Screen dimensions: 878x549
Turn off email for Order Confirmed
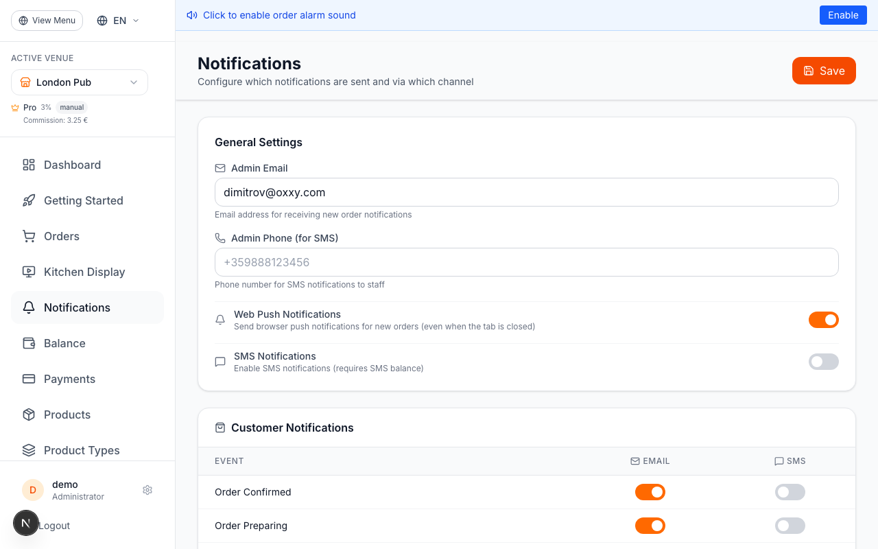pos(650,492)
